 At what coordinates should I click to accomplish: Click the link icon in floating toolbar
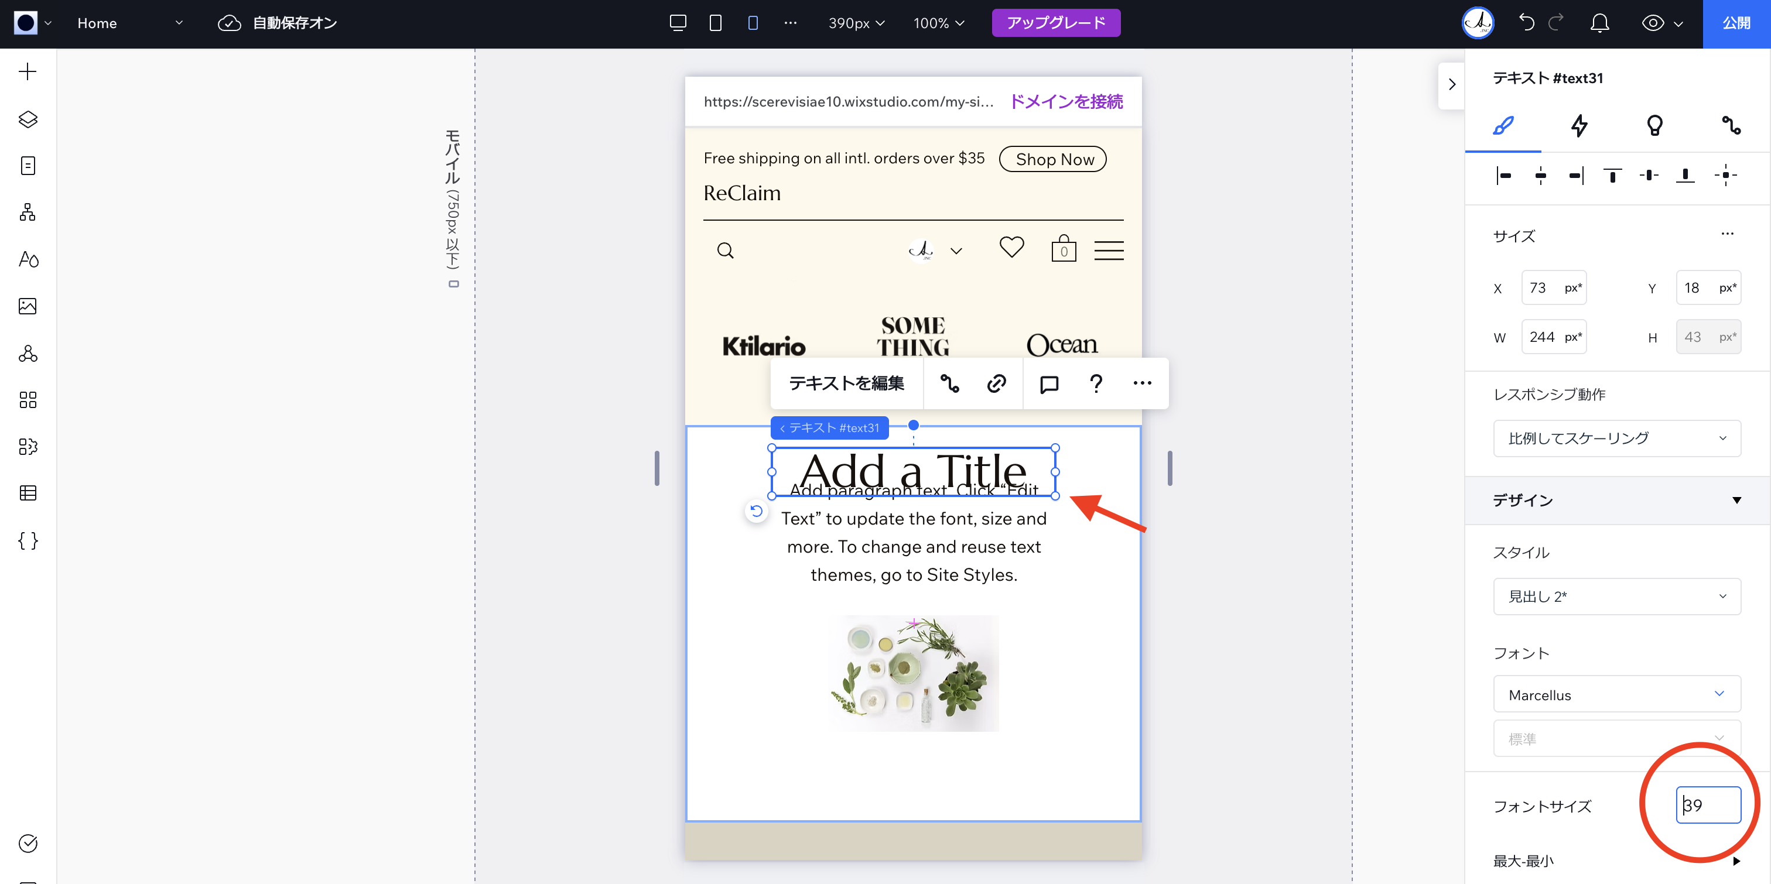click(996, 383)
